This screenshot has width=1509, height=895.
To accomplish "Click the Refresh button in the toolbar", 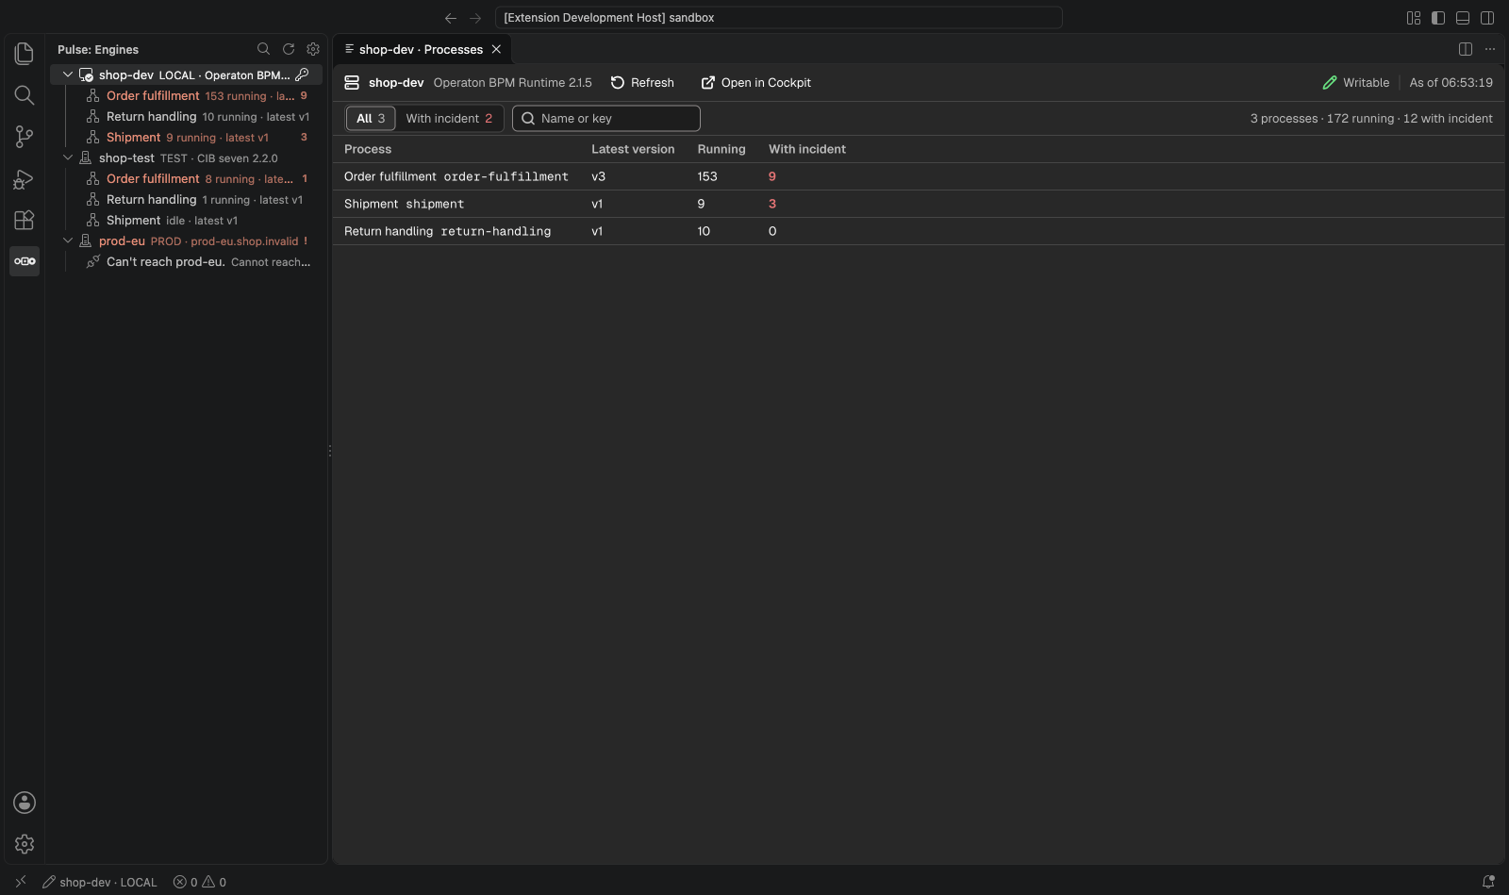I will 642,83.
